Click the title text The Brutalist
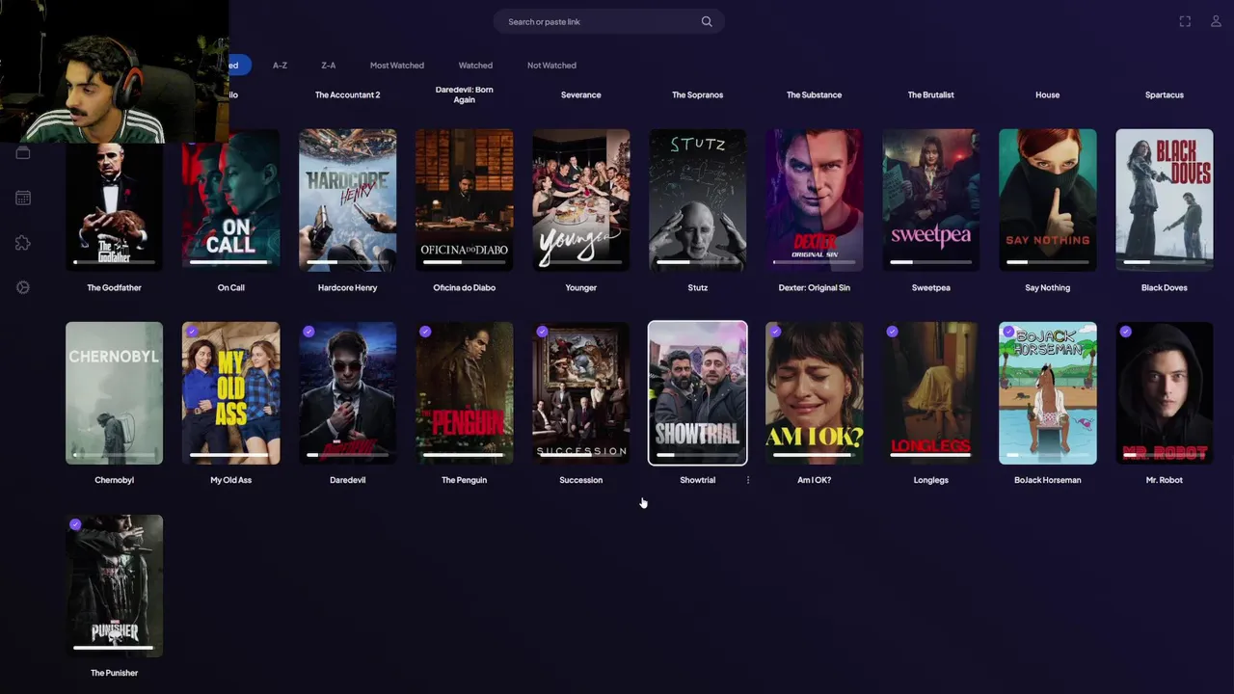This screenshot has height=694, width=1234. tap(930, 94)
